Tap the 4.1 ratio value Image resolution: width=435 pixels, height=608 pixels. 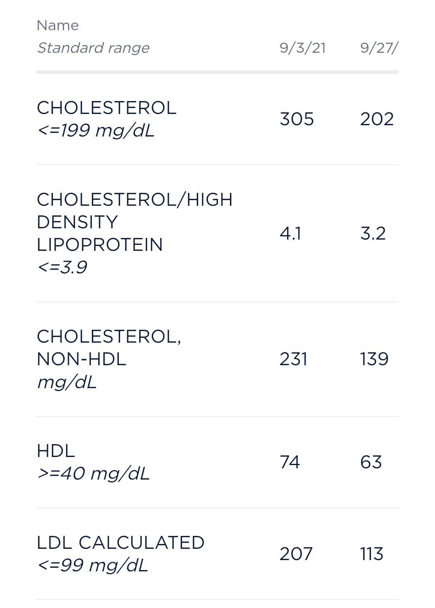pyautogui.click(x=290, y=234)
